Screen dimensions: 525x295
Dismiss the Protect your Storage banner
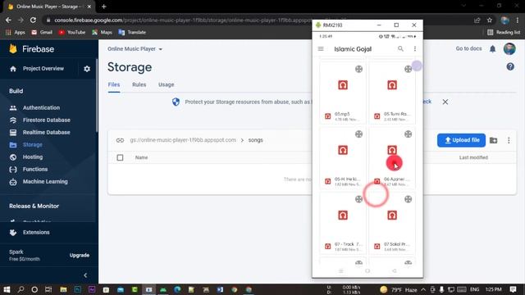[x=445, y=102]
